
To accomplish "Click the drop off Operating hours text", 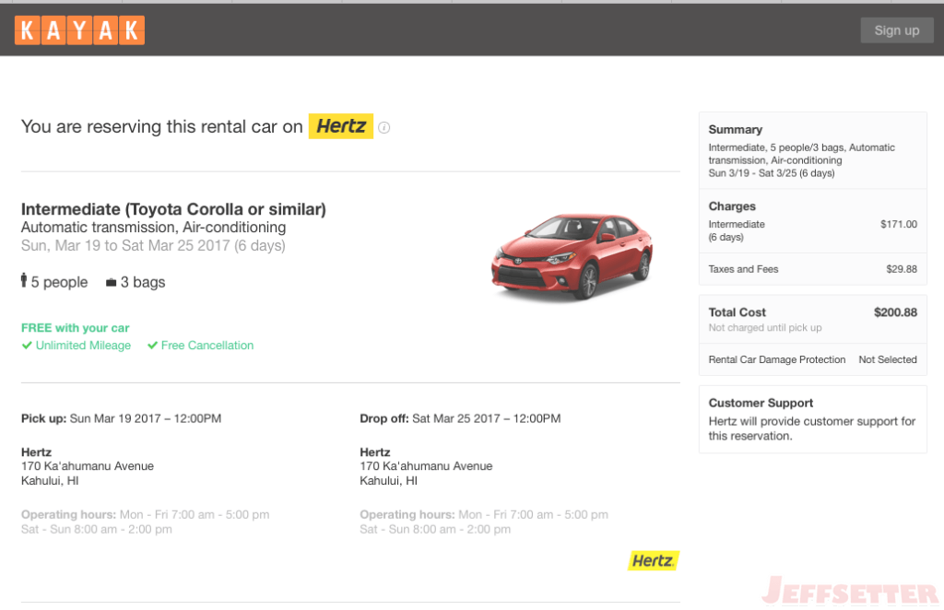I will pyautogui.click(x=484, y=522).
